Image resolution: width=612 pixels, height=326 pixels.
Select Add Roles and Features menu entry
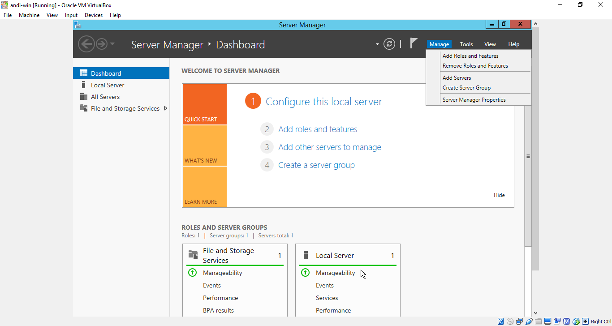(470, 56)
